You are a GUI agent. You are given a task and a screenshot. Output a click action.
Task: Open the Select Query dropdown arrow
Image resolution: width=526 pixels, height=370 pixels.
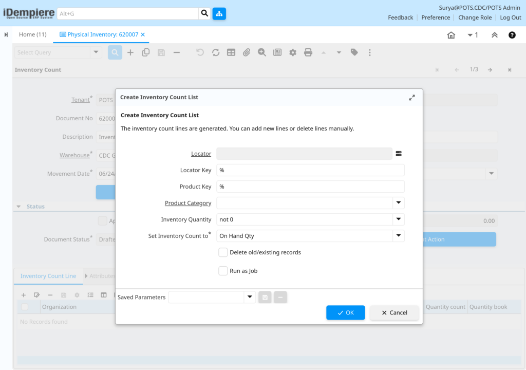96,52
